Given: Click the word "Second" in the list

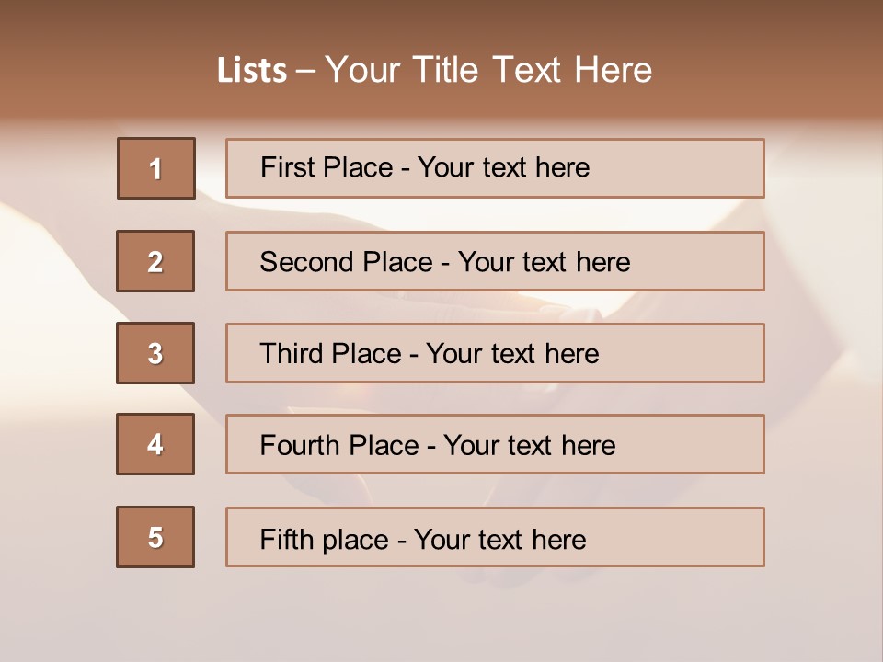Looking at the screenshot, I should click(x=307, y=262).
